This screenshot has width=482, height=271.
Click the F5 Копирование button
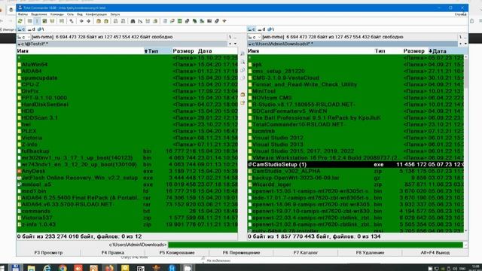[x=177, y=253]
